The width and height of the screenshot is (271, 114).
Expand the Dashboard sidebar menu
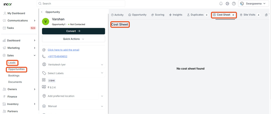coord(35,40)
